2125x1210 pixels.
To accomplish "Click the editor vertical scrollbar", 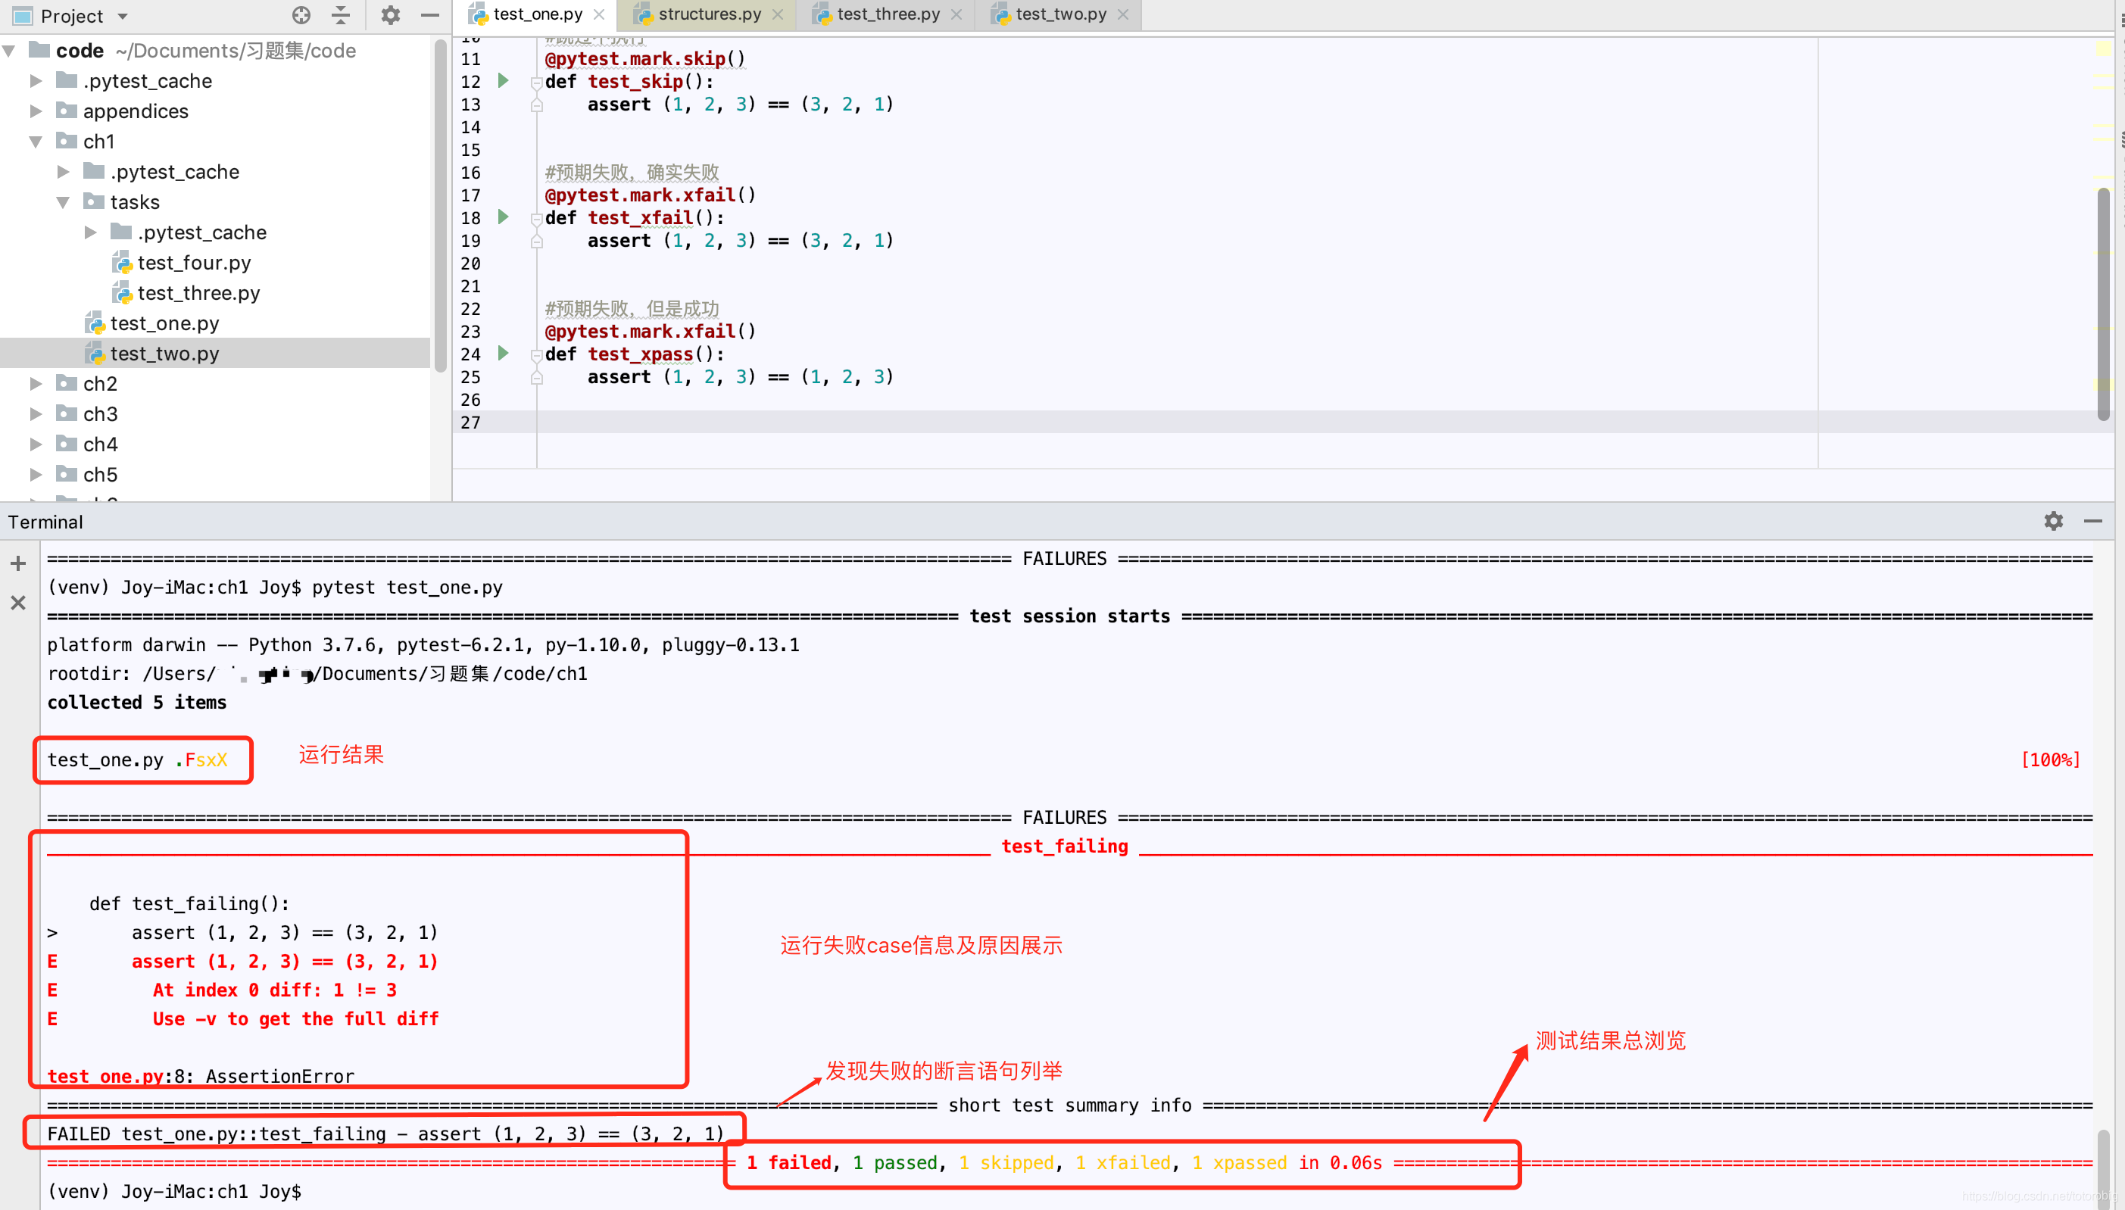I will tap(2103, 304).
